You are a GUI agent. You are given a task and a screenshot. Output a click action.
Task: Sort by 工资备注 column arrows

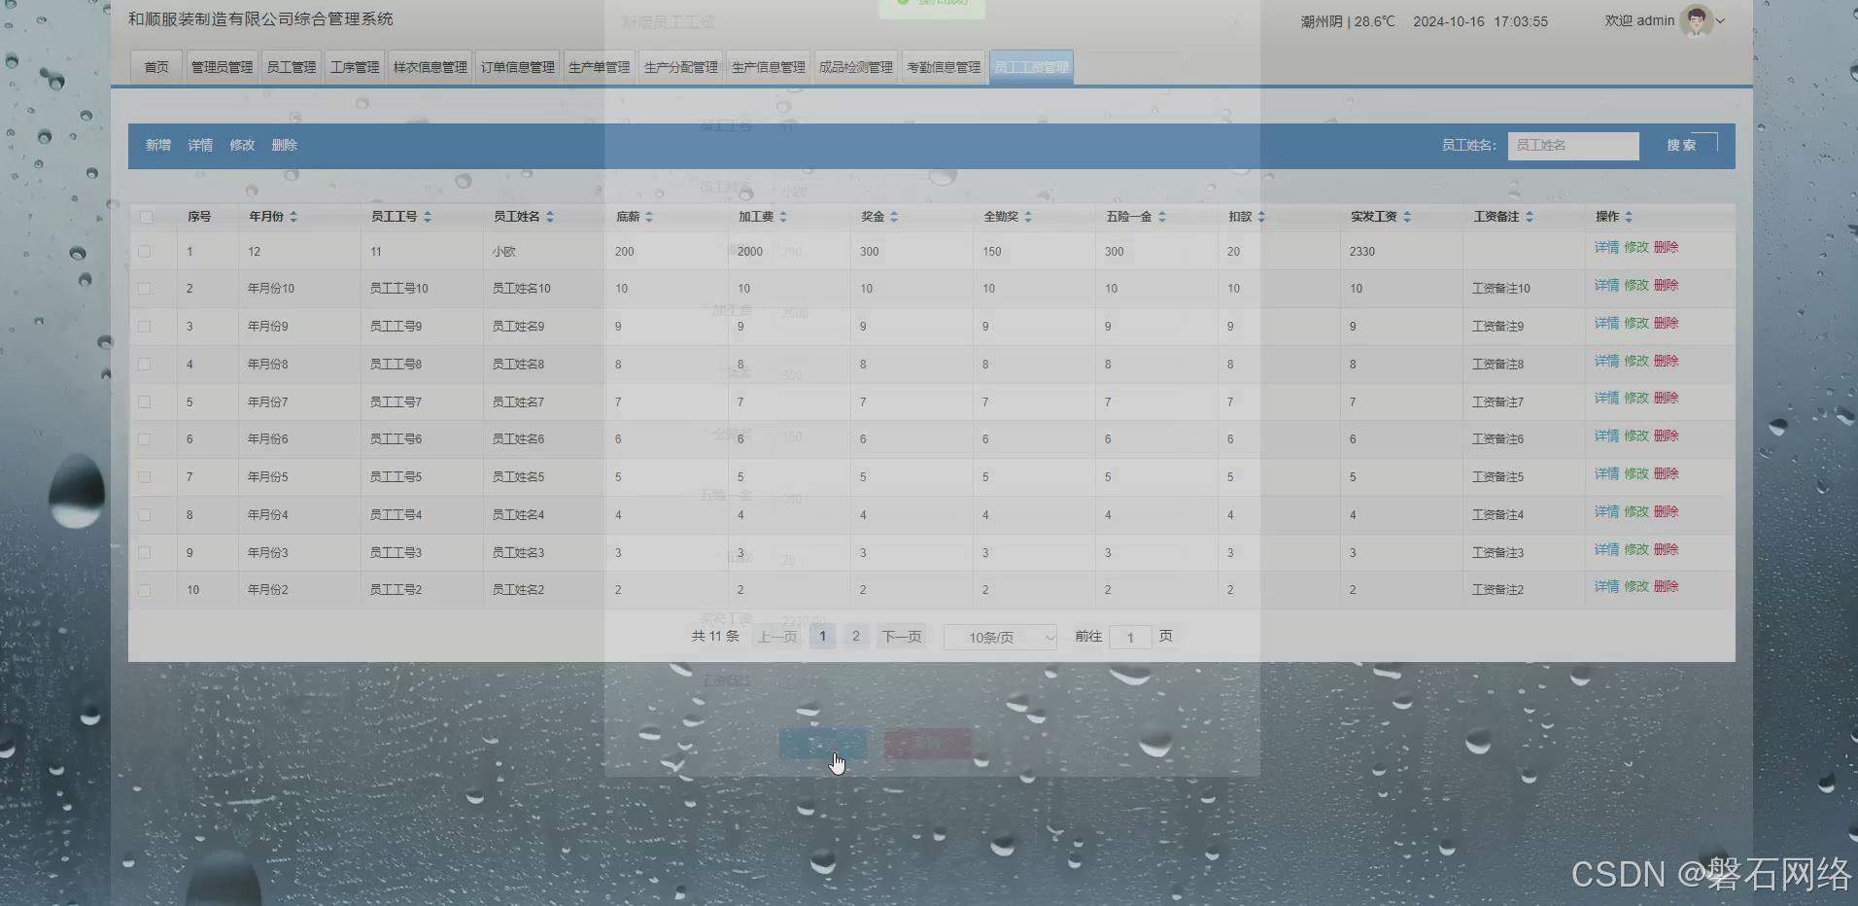tap(1530, 217)
